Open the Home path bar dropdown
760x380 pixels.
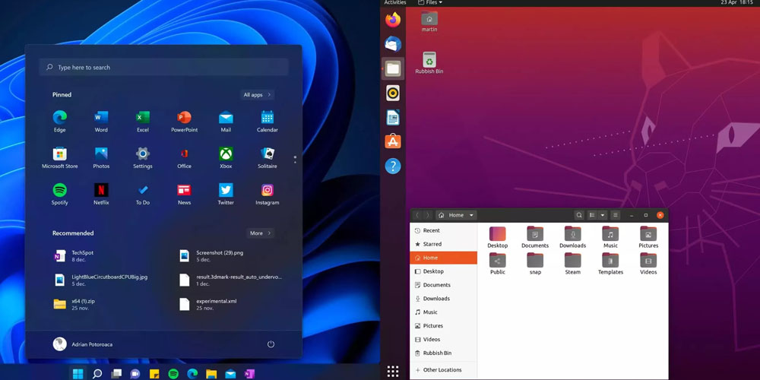(x=471, y=215)
